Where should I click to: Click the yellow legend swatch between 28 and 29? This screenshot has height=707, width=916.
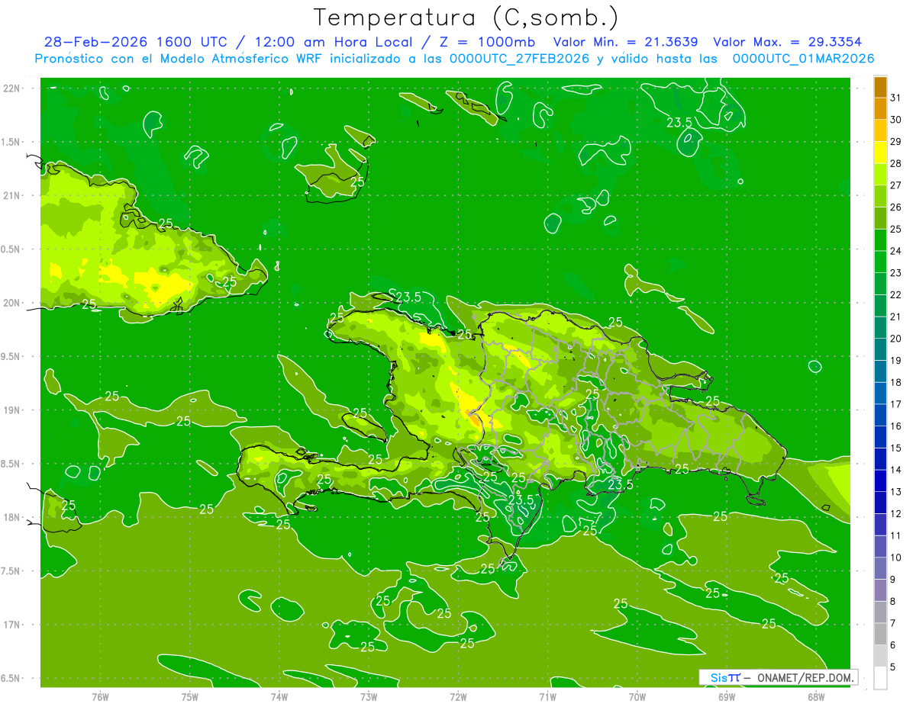(880, 153)
